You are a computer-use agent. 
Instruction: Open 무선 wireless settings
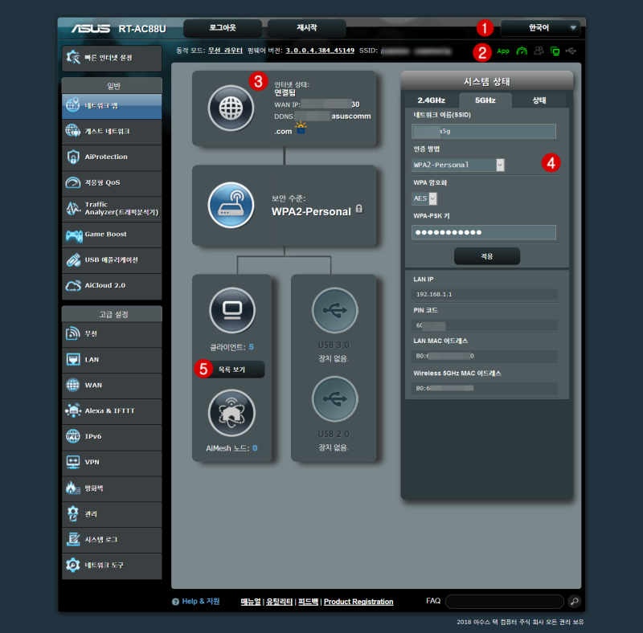coord(112,334)
